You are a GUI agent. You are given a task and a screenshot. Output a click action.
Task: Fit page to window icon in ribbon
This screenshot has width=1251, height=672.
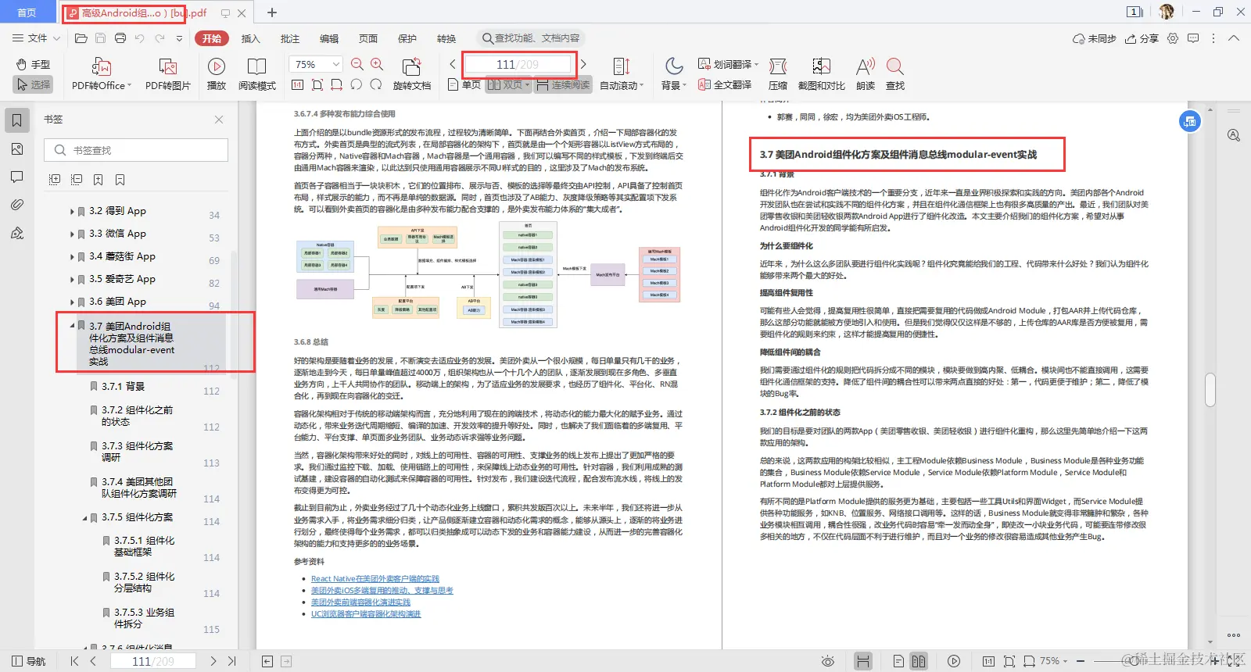point(317,84)
